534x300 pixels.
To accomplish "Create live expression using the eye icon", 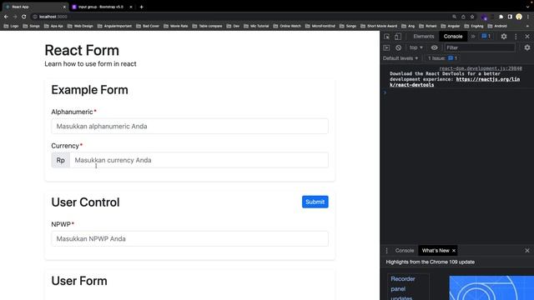I will [x=434, y=47].
